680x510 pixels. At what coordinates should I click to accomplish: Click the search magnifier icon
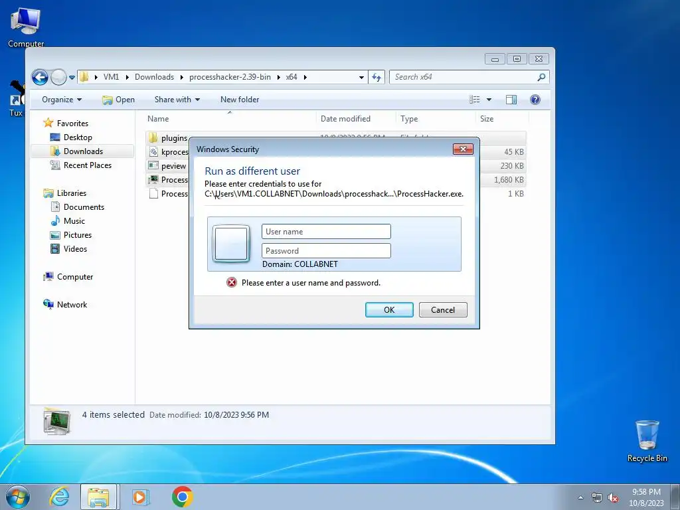pyautogui.click(x=541, y=77)
